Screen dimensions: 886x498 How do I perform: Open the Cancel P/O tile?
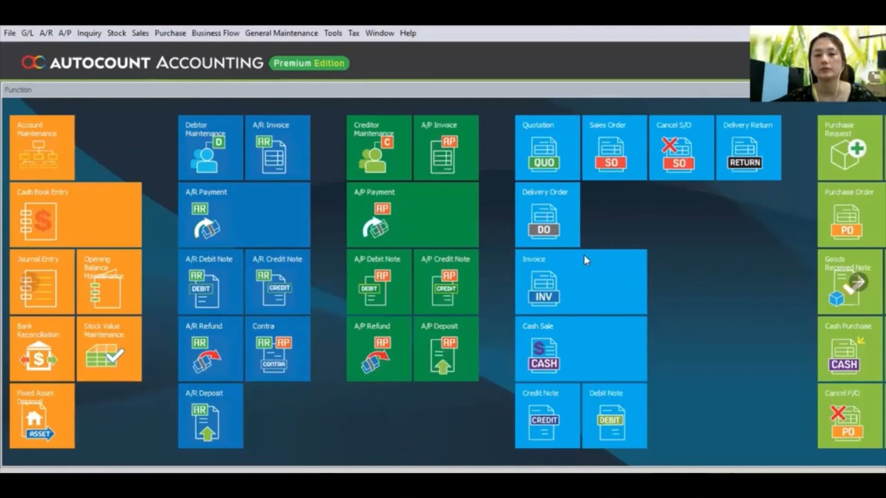point(850,416)
